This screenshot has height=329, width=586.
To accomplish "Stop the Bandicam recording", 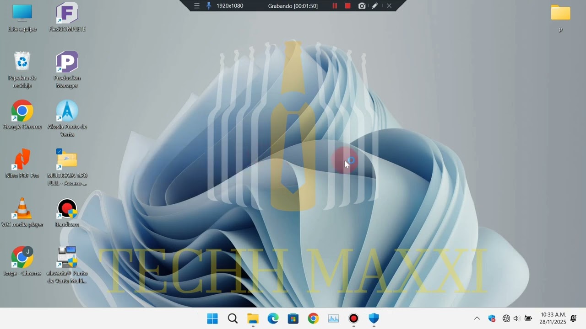I will (x=348, y=6).
